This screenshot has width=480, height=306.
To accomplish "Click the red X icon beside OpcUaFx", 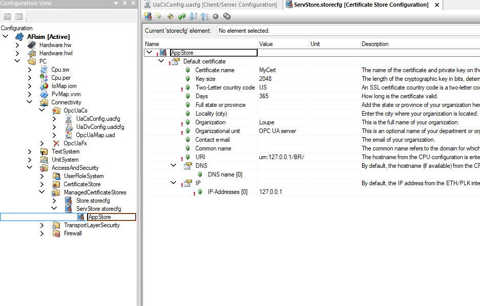I will 56,143.
